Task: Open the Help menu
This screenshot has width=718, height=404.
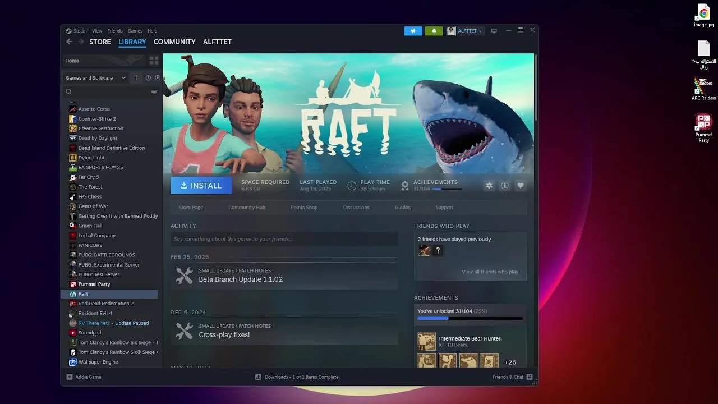Action: coord(152,31)
